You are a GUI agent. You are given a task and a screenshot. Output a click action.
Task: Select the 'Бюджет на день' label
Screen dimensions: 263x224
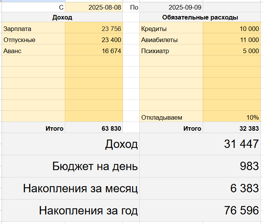click(71, 166)
